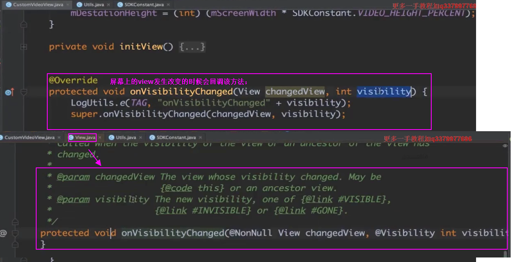
Task: Close the View.java tab
Action: coord(99,138)
